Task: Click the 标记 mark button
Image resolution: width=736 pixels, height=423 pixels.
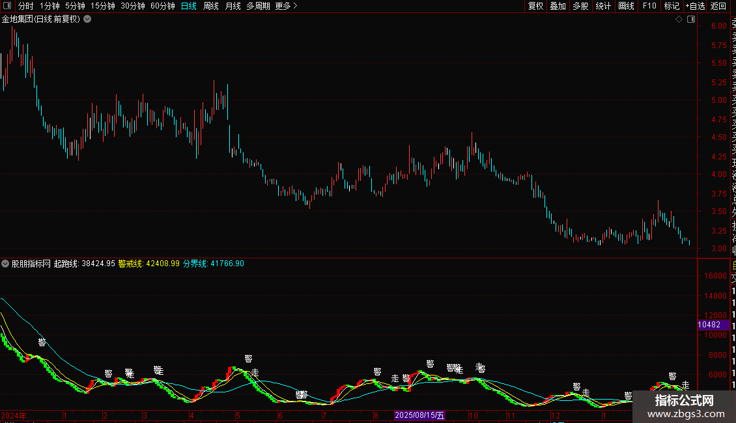Action: pyautogui.click(x=672, y=6)
